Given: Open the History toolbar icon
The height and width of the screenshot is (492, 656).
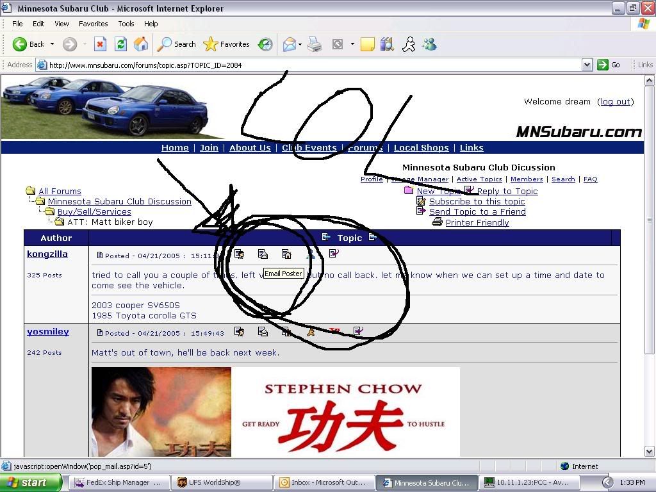Looking at the screenshot, I should (265, 44).
